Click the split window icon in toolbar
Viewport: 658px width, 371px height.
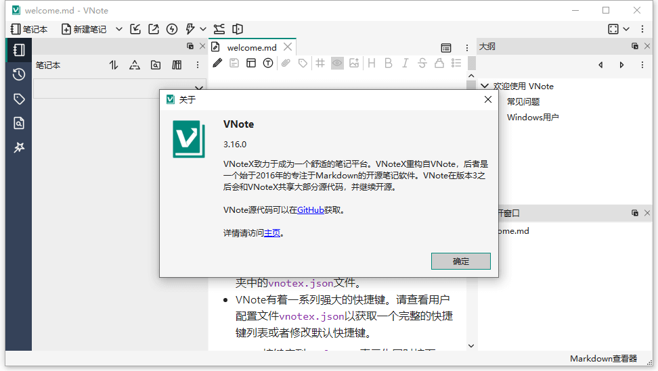tap(238, 29)
